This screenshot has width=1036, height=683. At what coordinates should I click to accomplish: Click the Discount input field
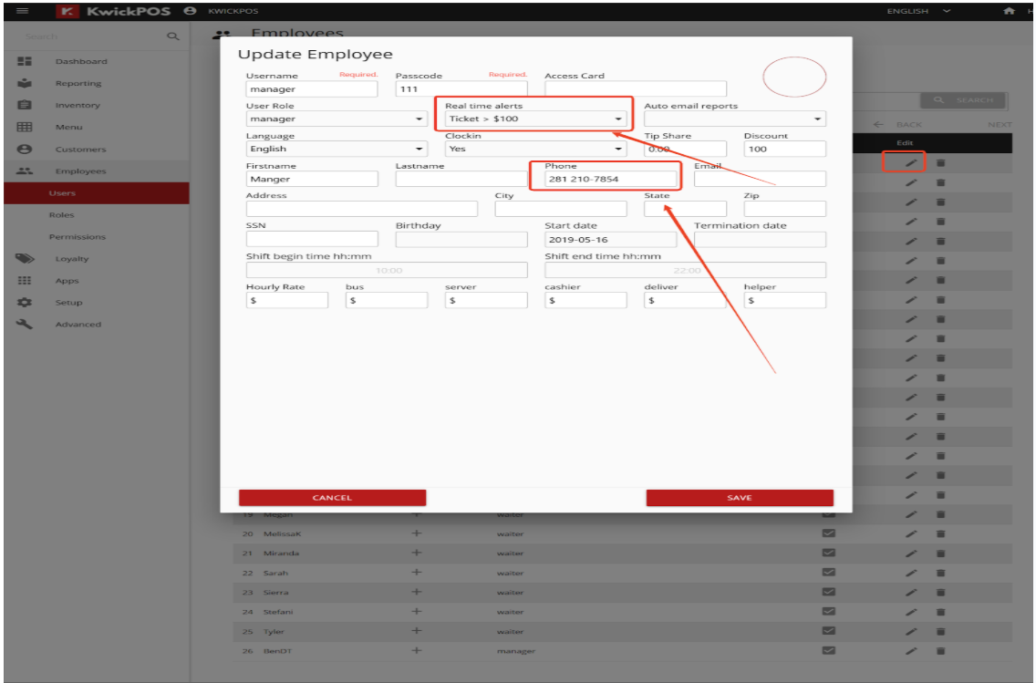(785, 149)
